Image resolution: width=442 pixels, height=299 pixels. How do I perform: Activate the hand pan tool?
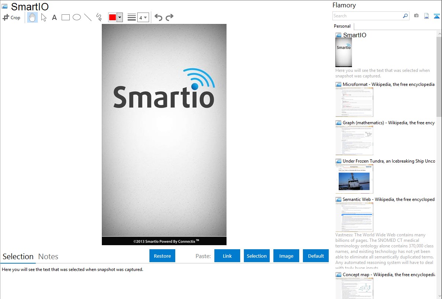point(32,17)
